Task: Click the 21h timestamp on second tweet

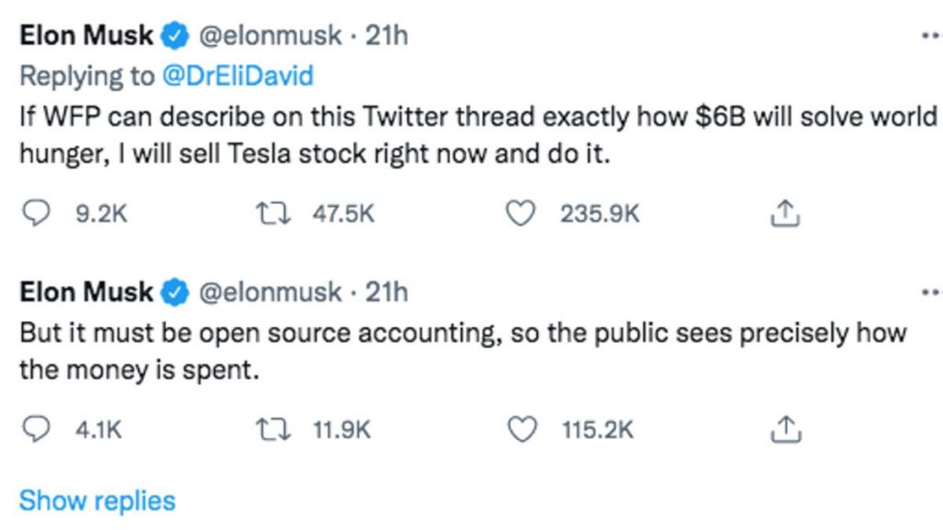Action: (x=386, y=293)
